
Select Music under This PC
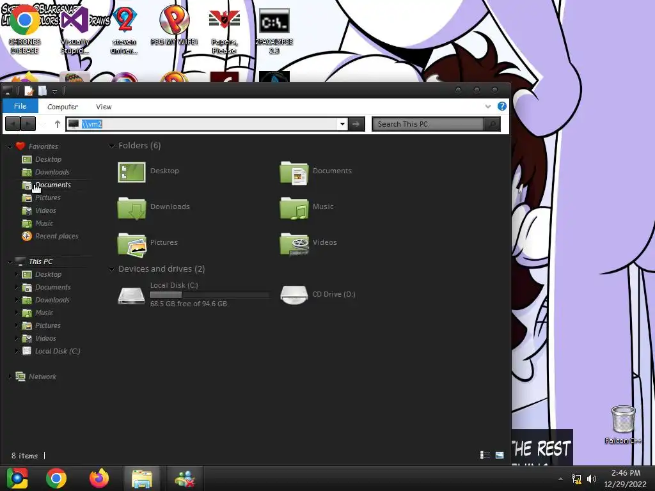(x=44, y=313)
